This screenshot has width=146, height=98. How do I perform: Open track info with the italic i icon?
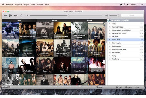21,15
